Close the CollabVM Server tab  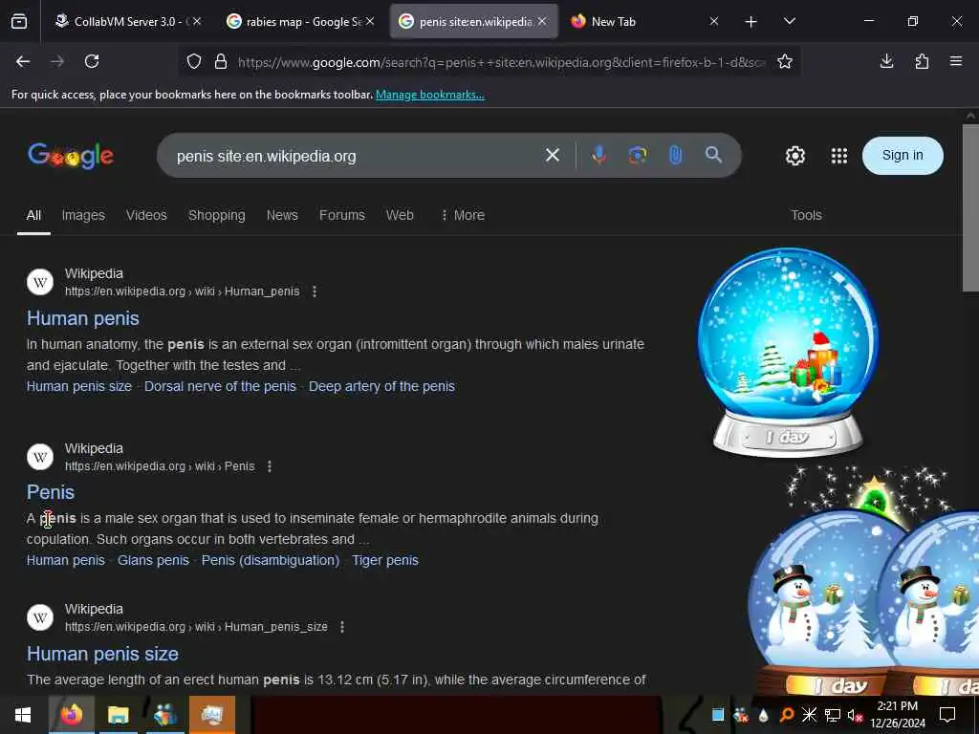pos(197,21)
